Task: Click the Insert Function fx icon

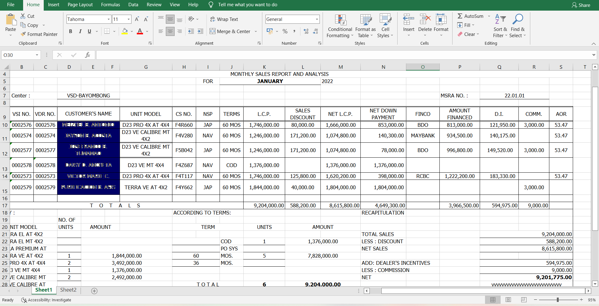Action: pyautogui.click(x=87, y=55)
